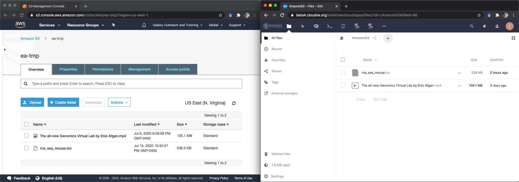Sort S3 objects by Size column
Image resolution: width=519 pixels, height=182 pixels.
(x=182, y=124)
